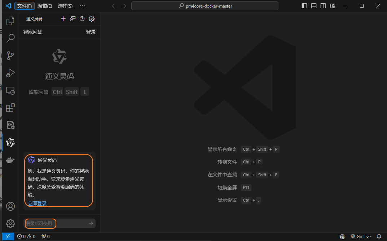Image resolution: width=387 pixels, height=241 pixels.
Task: Toggle the secondary side bar visibility
Action: tap(323, 6)
